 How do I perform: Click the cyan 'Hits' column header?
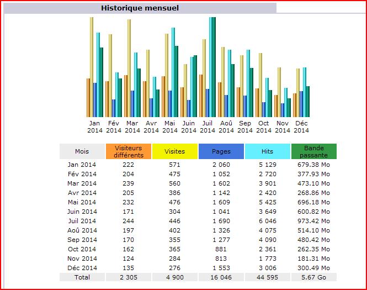pos(268,151)
